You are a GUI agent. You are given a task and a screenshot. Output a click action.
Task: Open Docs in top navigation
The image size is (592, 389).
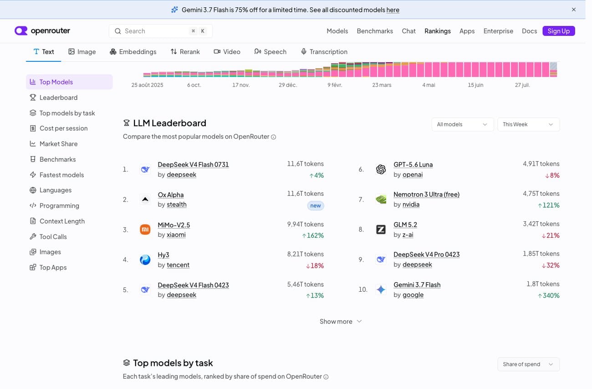click(x=530, y=31)
